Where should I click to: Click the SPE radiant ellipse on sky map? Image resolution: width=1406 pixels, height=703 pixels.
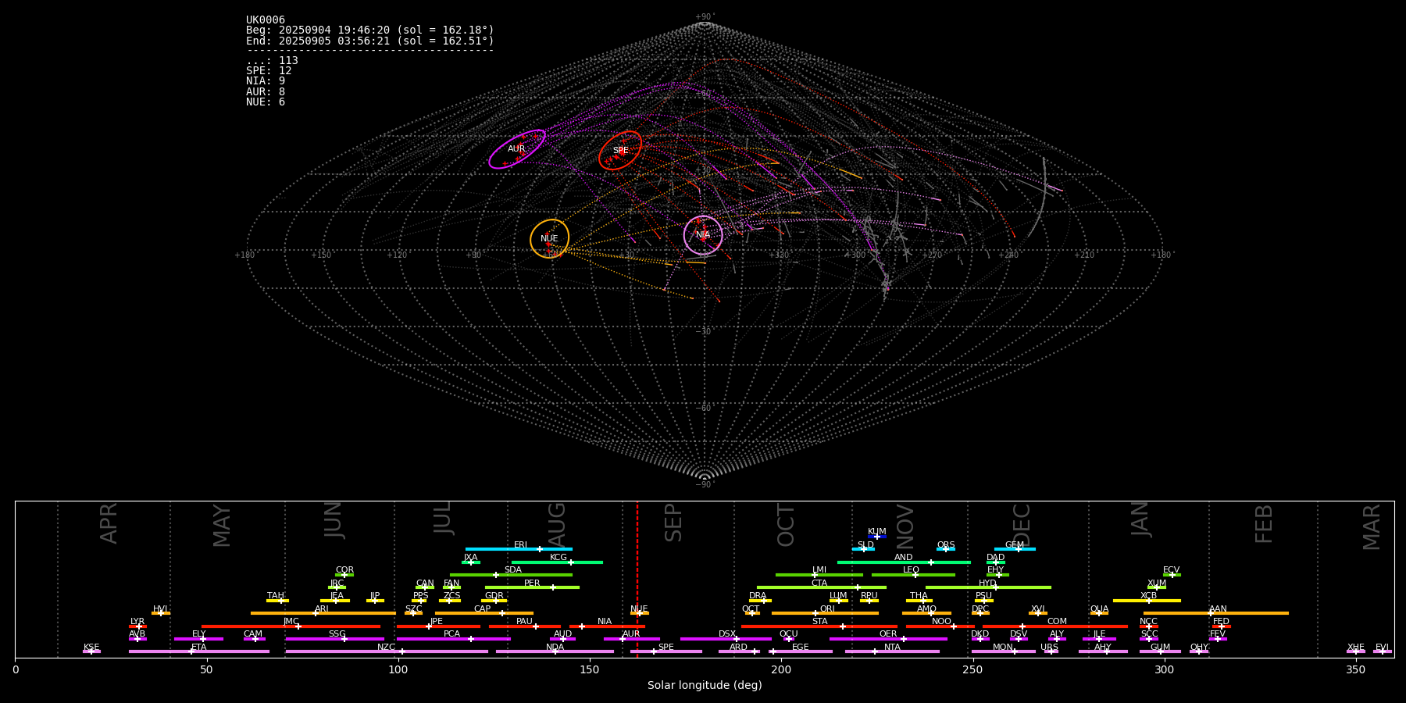coord(620,150)
